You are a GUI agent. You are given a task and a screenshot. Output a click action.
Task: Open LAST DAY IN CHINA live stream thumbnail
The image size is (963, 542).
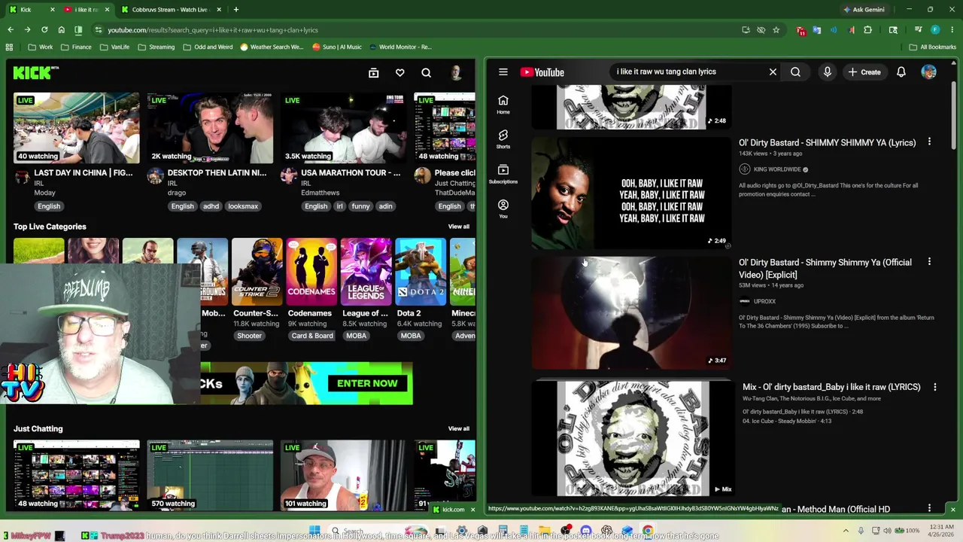[76, 127]
